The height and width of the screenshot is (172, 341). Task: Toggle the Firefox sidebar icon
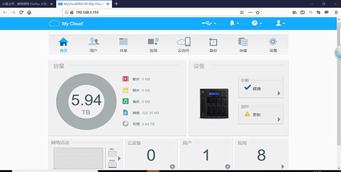pyautogui.click(x=303, y=12)
